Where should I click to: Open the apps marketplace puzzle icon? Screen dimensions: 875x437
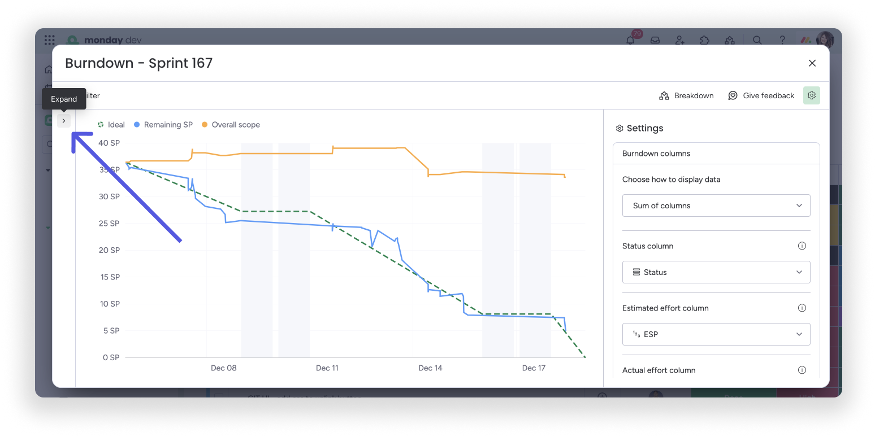(x=704, y=40)
